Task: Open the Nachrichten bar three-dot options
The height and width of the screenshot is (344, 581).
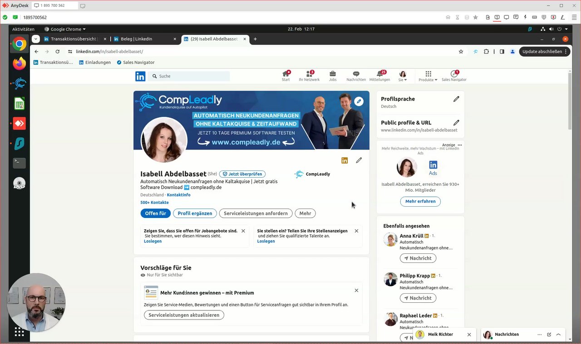Action: pyautogui.click(x=540, y=334)
